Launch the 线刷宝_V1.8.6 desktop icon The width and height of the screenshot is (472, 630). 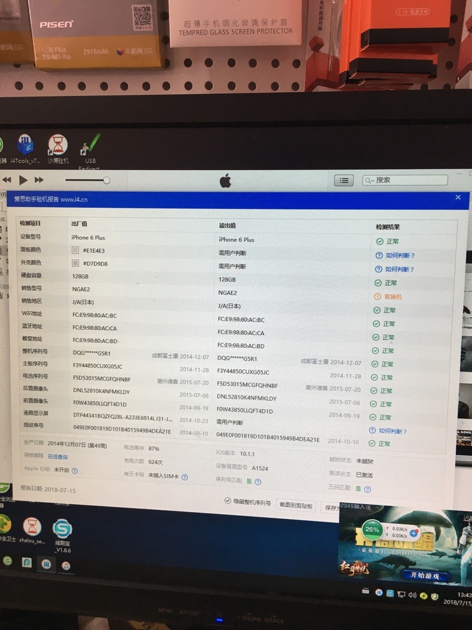pyautogui.click(x=63, y=535)
